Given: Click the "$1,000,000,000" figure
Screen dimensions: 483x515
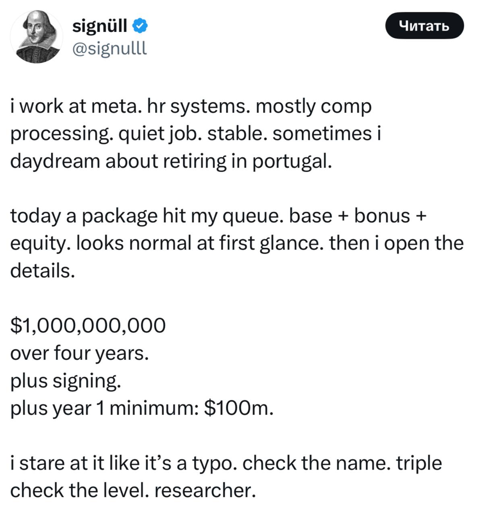Looking at the screenshot, I should pos(88,325).
